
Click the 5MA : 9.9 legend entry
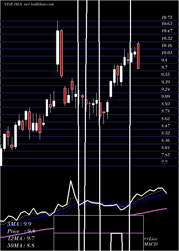[19, 224]
